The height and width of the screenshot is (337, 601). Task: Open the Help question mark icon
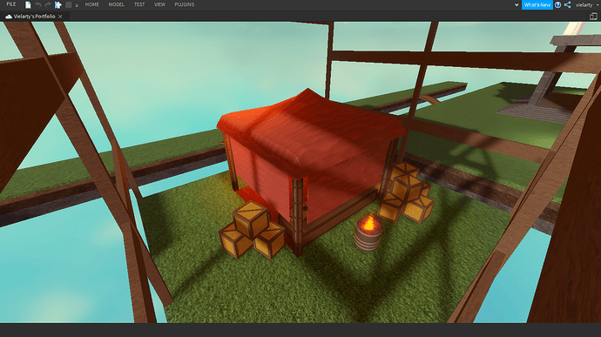point(558,5)
